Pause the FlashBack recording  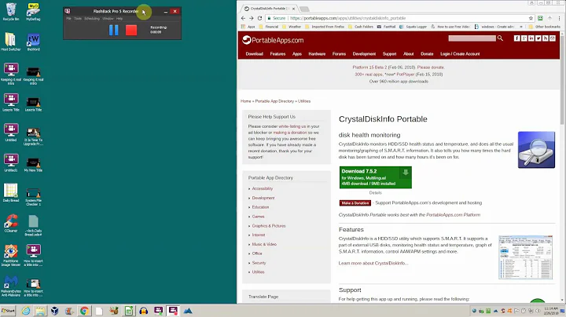point(114,30)
